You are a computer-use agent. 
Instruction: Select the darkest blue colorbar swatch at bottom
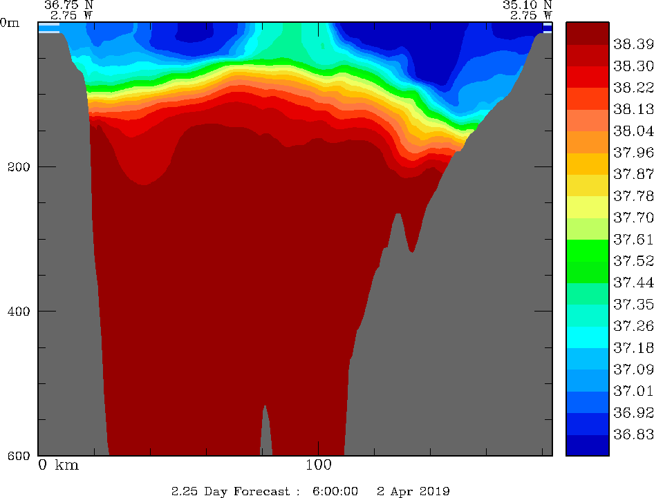tap(587, 445)
